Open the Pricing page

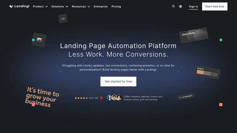pos(116,6)
